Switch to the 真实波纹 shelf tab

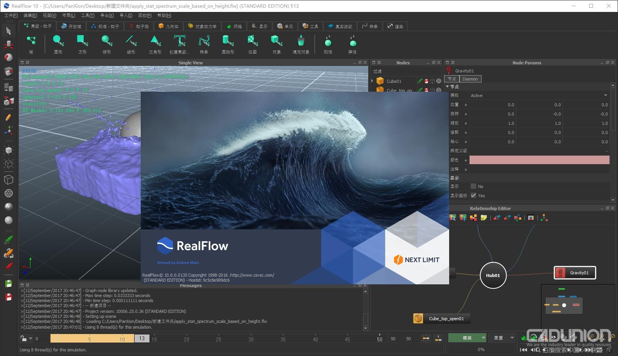[x=340, y=26]
